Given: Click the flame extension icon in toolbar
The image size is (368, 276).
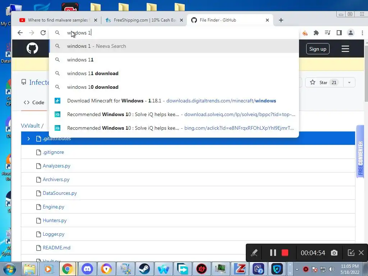Looking at the screenshot, I should 305,33.
